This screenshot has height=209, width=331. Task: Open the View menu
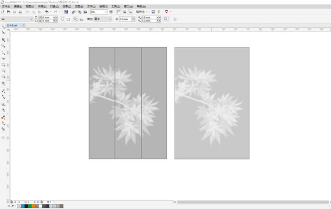point(30,6)
